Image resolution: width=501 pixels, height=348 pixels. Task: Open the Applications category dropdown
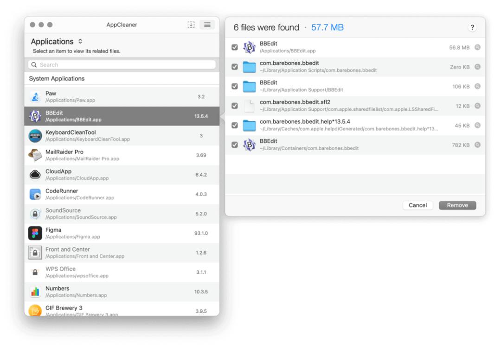(x=57, y=42)
